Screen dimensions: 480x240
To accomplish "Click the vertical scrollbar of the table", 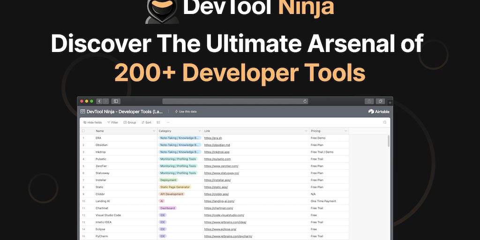I will (x=389, y=141).
